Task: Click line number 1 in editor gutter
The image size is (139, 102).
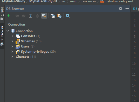Action: point(135,15)
